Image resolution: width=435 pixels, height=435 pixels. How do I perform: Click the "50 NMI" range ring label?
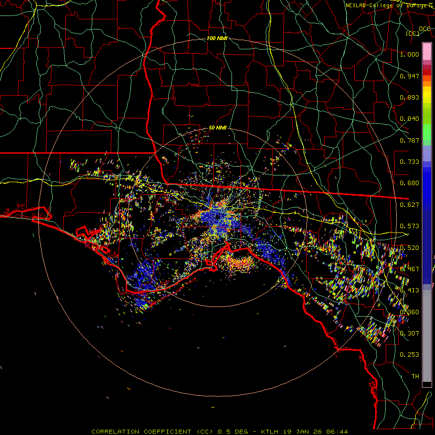point(217,128)
